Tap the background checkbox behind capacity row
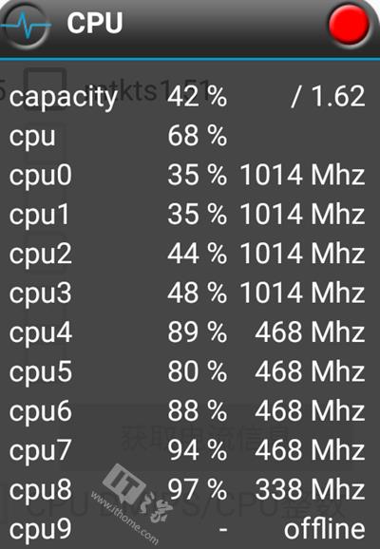The height and width of the screenshot is (549, 380). coord(45,87)
